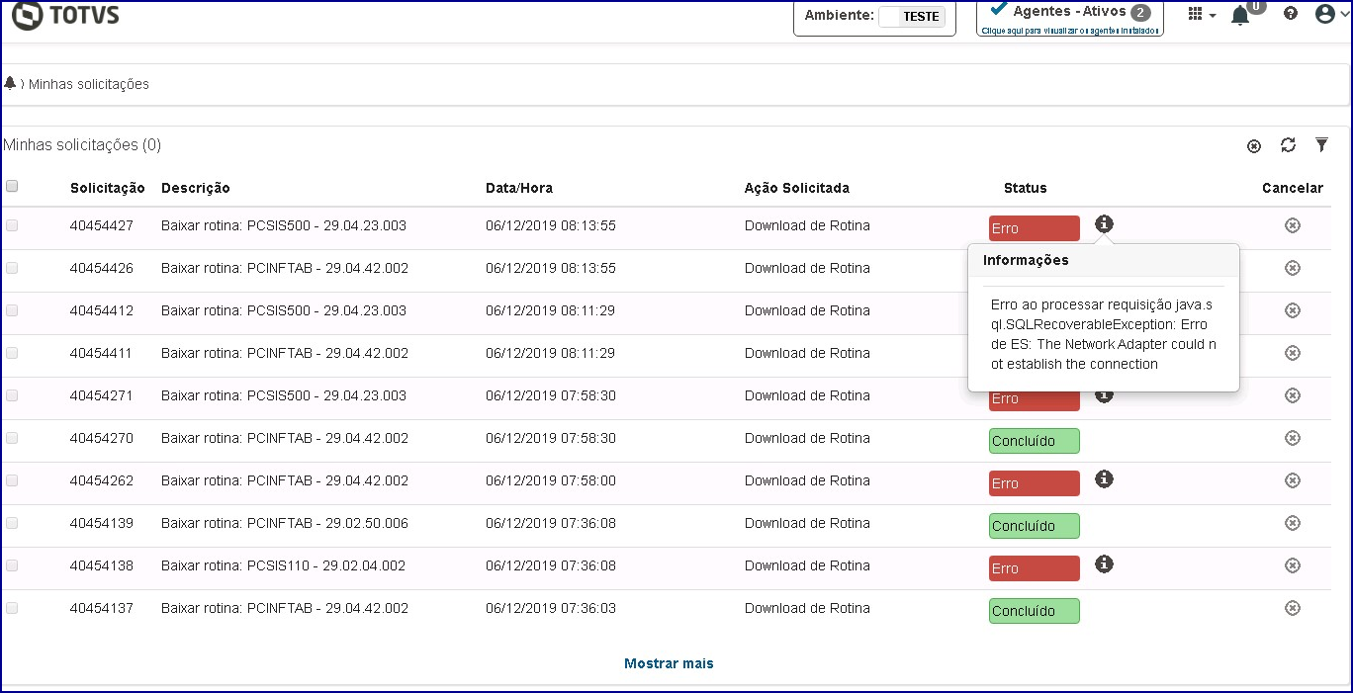Image resolution: width=1353 pixels, height=693 pixels.
Task: Cancel request 40454270
Action: [x=1292, y=438]
